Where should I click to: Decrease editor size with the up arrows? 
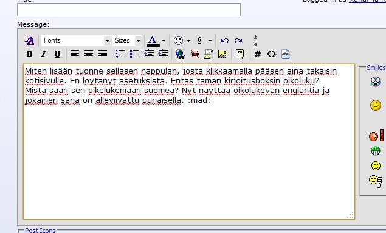255,38
